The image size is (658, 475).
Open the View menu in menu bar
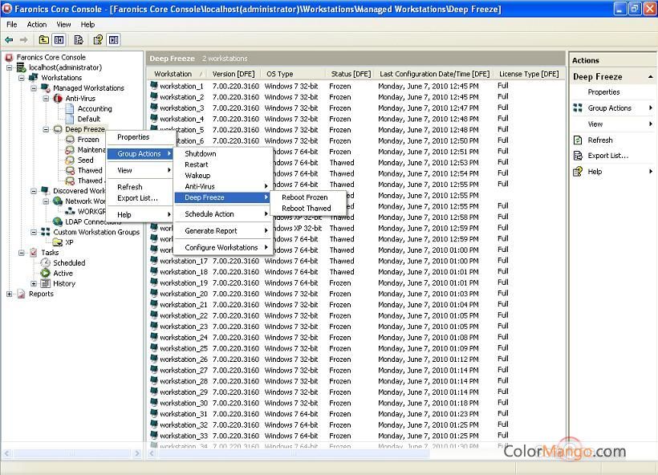pos(63,24)
